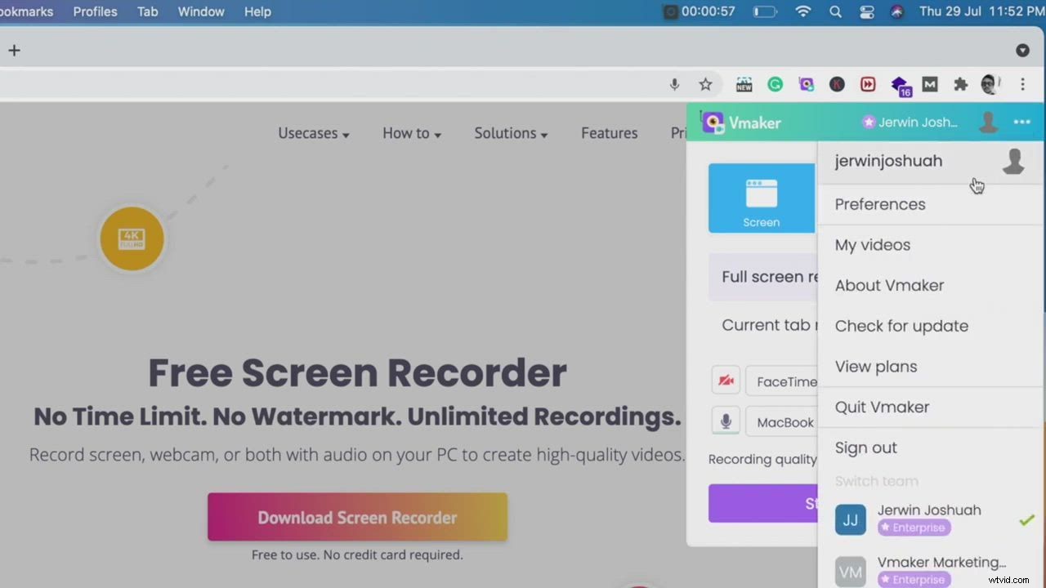Open the Help menu in the menu bar
The width and height of the screenshot is (1046, 588).
point(257,11)
